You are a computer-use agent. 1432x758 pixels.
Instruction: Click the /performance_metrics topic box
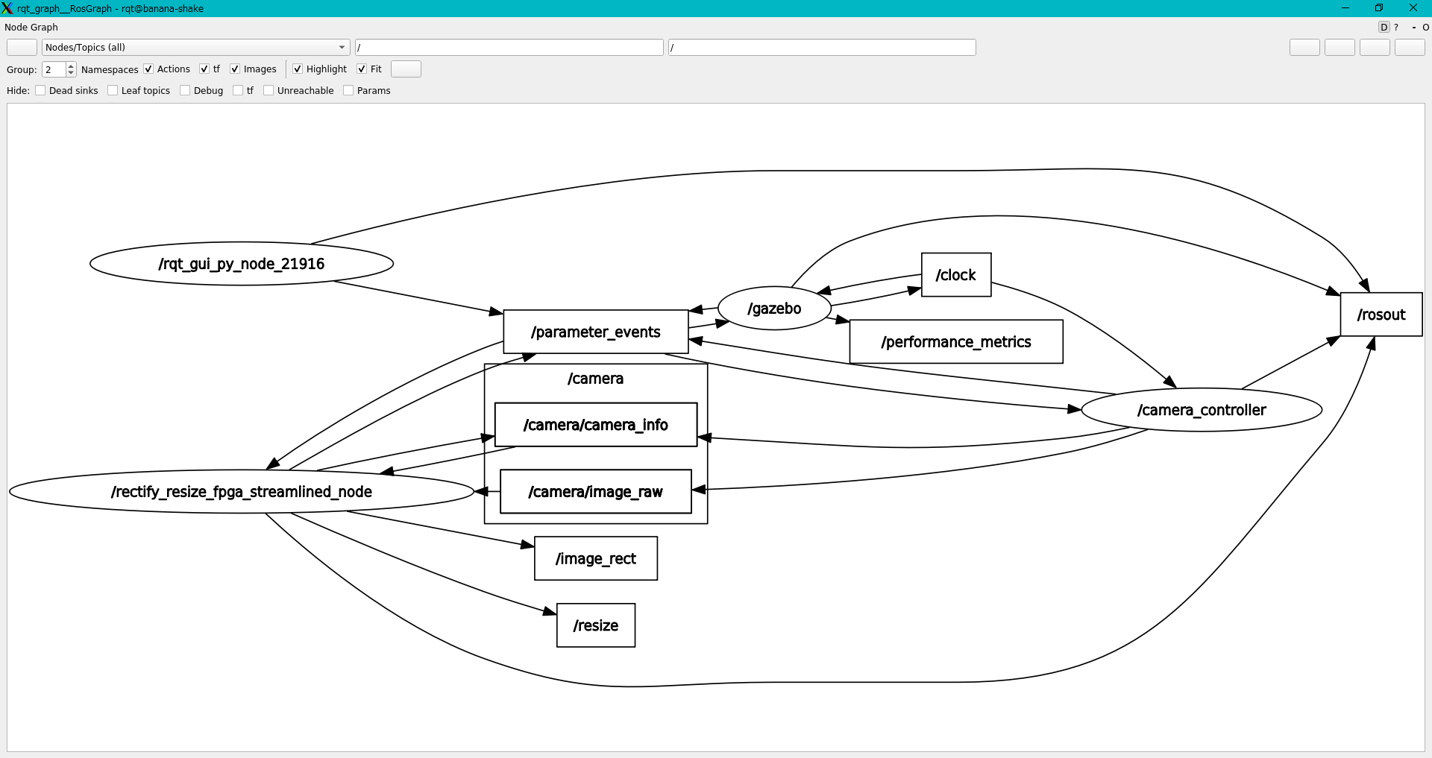pos(956,341)
